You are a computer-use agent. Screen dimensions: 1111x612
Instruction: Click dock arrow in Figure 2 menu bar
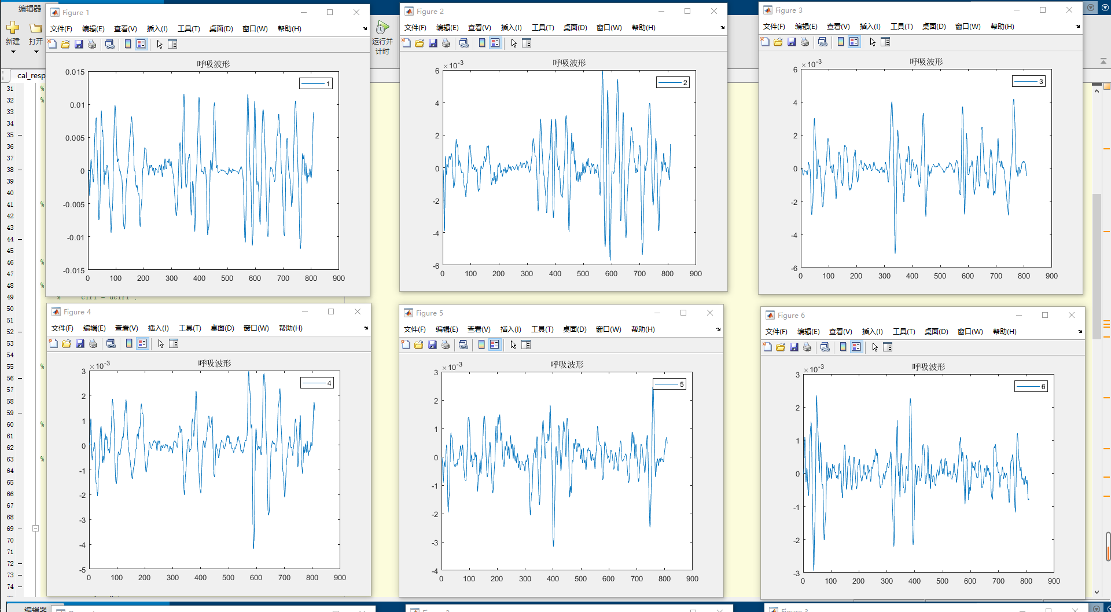point(723,27)
